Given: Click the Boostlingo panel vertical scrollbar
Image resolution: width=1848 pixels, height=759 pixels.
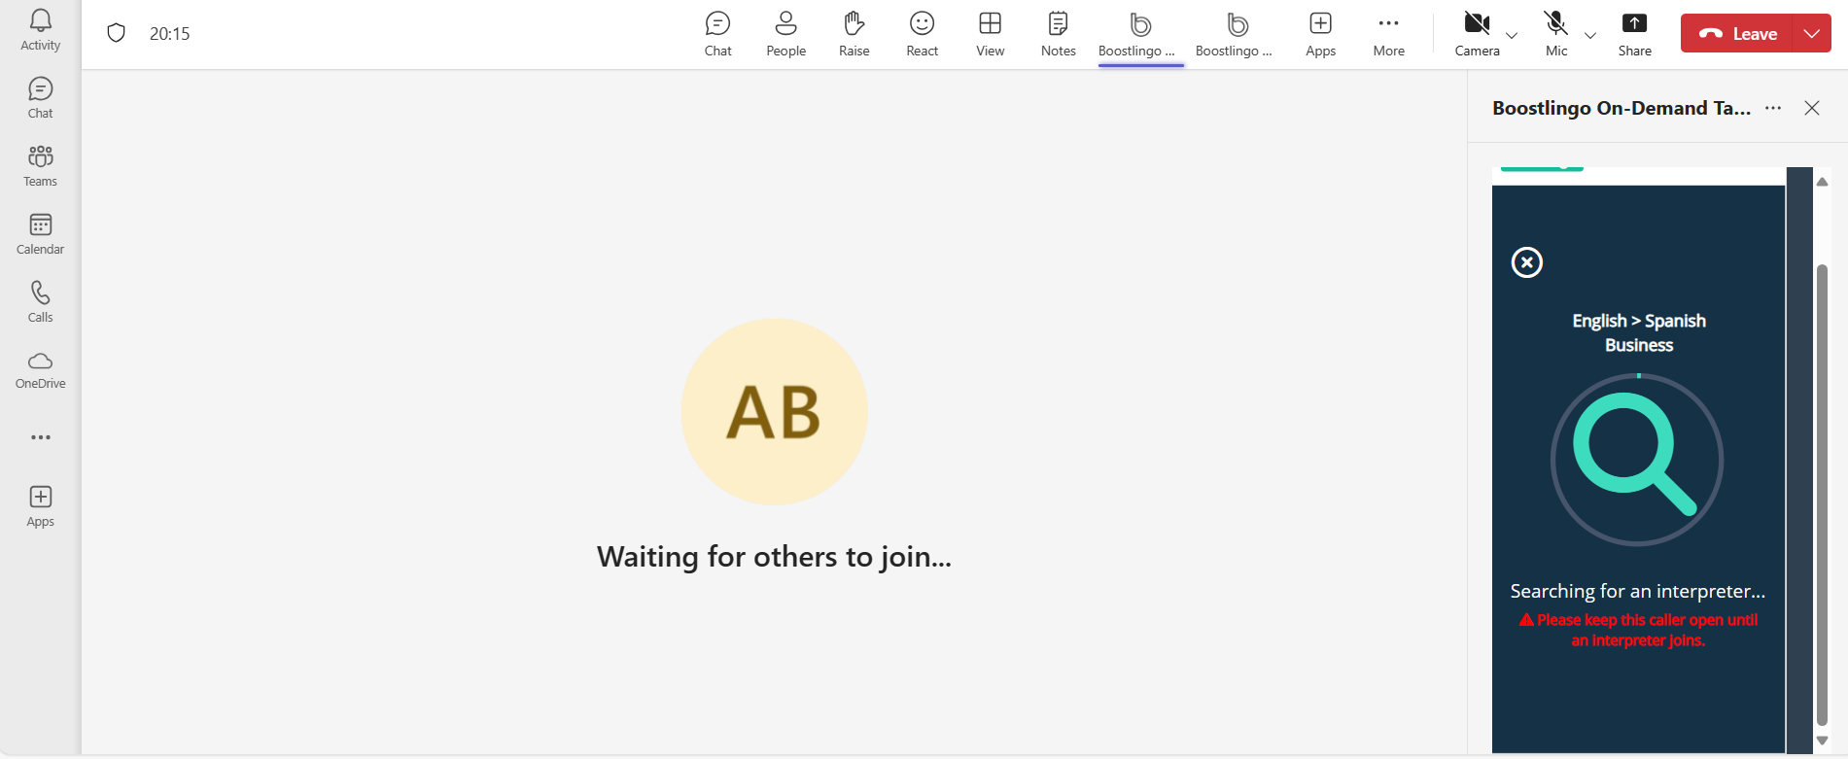Looking at the screenshot, I should pyautogui.click(x=1822, y=486).
